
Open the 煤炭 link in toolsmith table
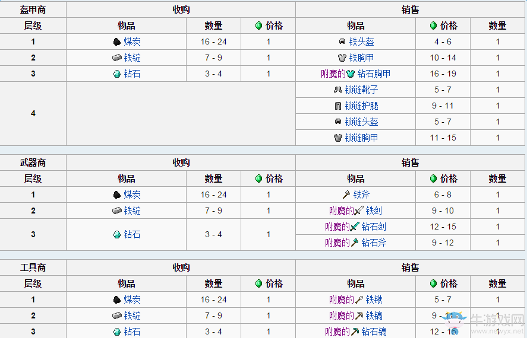click(132, 300)
